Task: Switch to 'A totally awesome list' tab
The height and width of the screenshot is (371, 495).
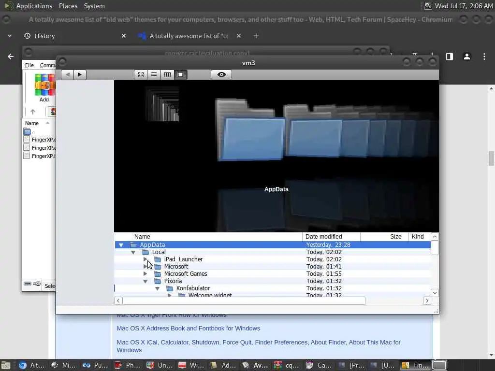Action: [189, 36]
